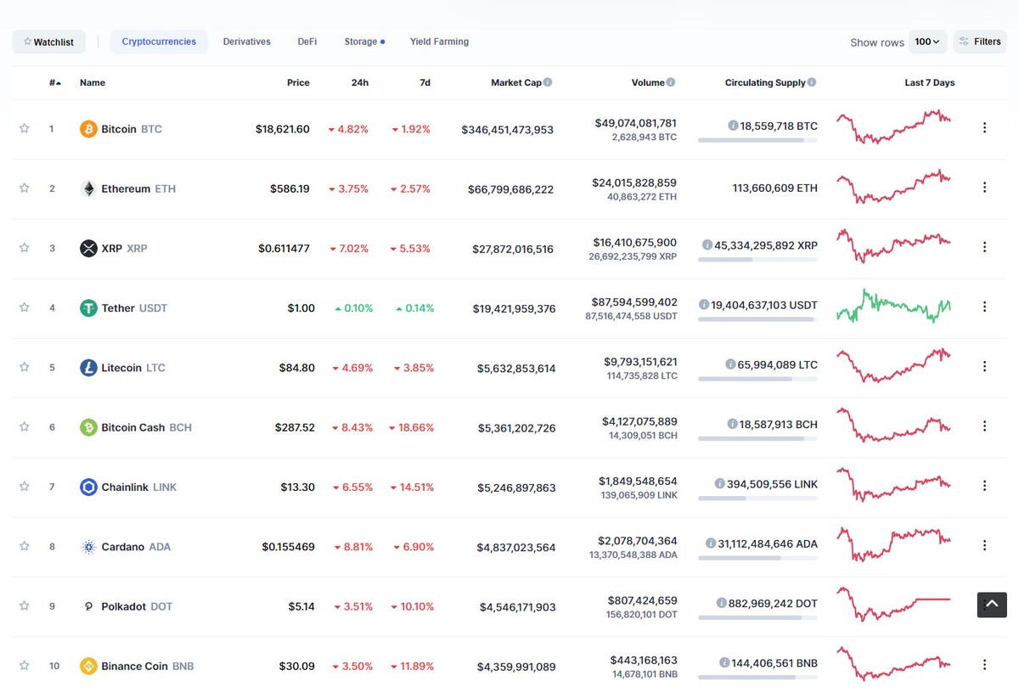This screenshot has width=1019, height=693.
Task: Click Bitcoin circulating supply progress bar
Action: click(757, 140)
